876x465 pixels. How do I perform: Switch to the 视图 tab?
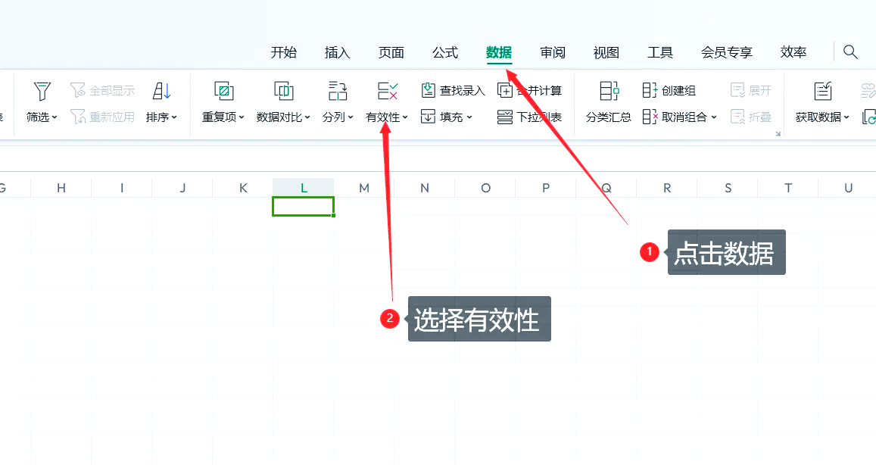pos(606,52)
